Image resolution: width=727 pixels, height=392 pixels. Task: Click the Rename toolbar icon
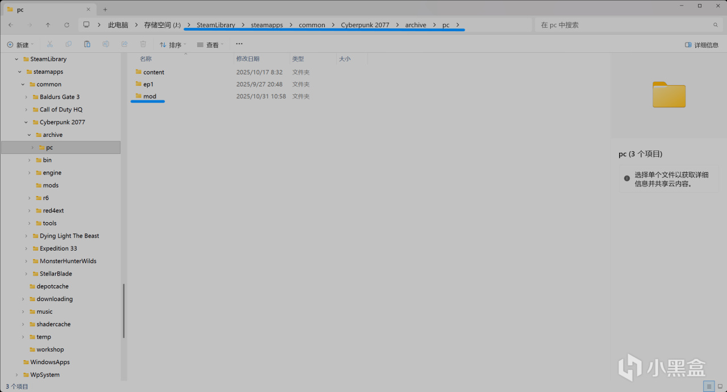pos(106,44)
